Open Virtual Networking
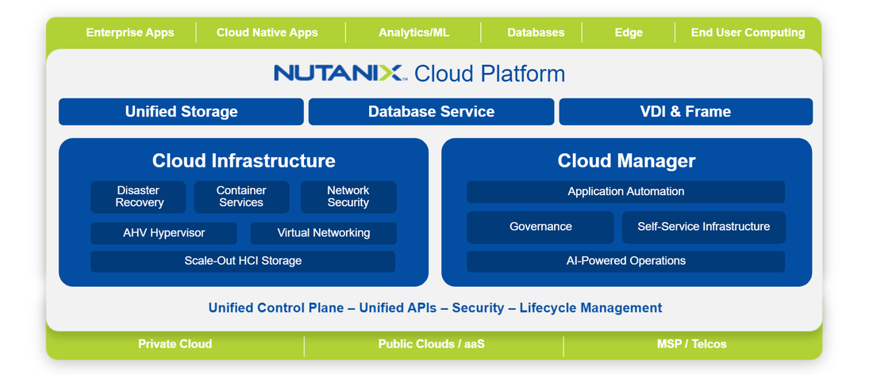Image resolution: width=873 pixels, height=375 pixels. tap(323, 233)
